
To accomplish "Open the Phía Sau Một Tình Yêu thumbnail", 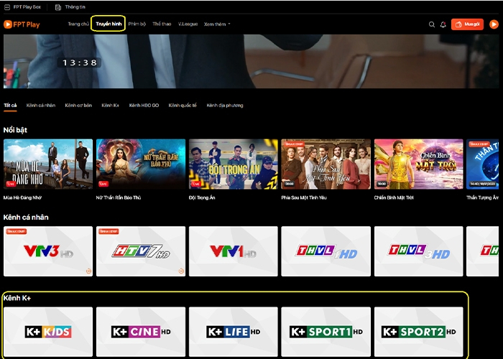I will [326, 164].
